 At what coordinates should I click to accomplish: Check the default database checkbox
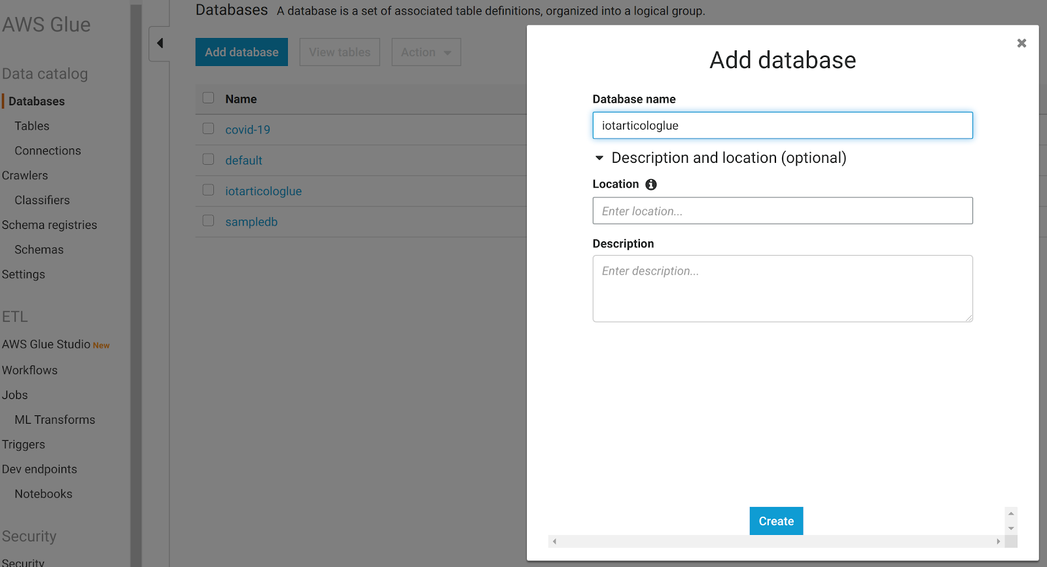(208, 160)
